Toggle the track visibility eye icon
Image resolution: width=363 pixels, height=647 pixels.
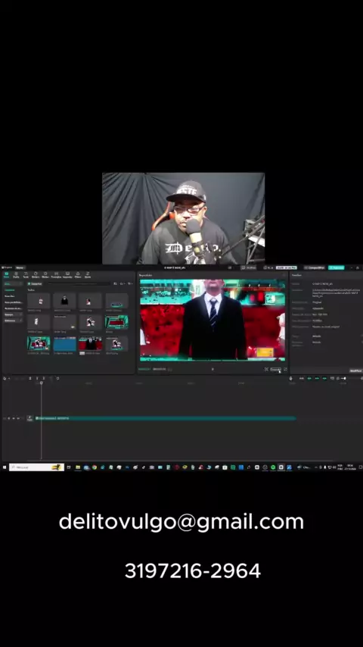[x=14, y=418]
